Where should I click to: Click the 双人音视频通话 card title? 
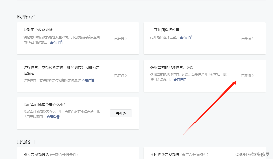[36, 155]
